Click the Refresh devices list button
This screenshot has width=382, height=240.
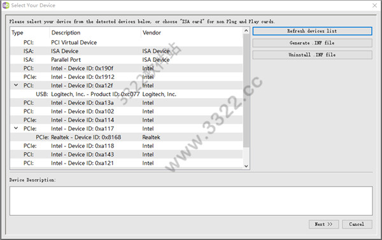click(312, 31)
